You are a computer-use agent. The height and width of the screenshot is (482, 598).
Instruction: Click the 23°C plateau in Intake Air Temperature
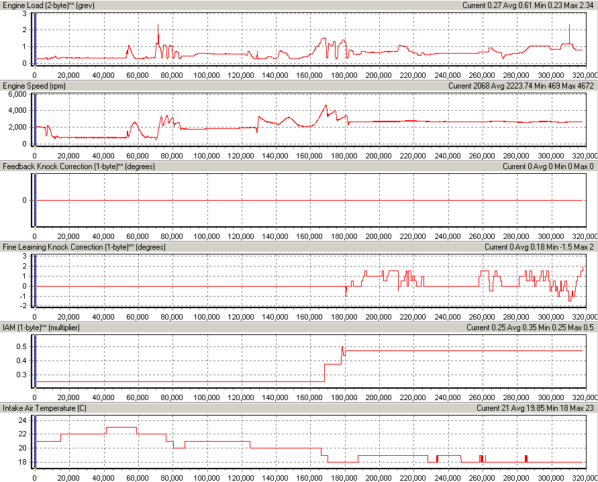(121, 427)
